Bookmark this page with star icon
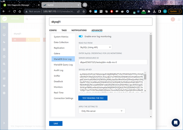 [x=84, y=11]
